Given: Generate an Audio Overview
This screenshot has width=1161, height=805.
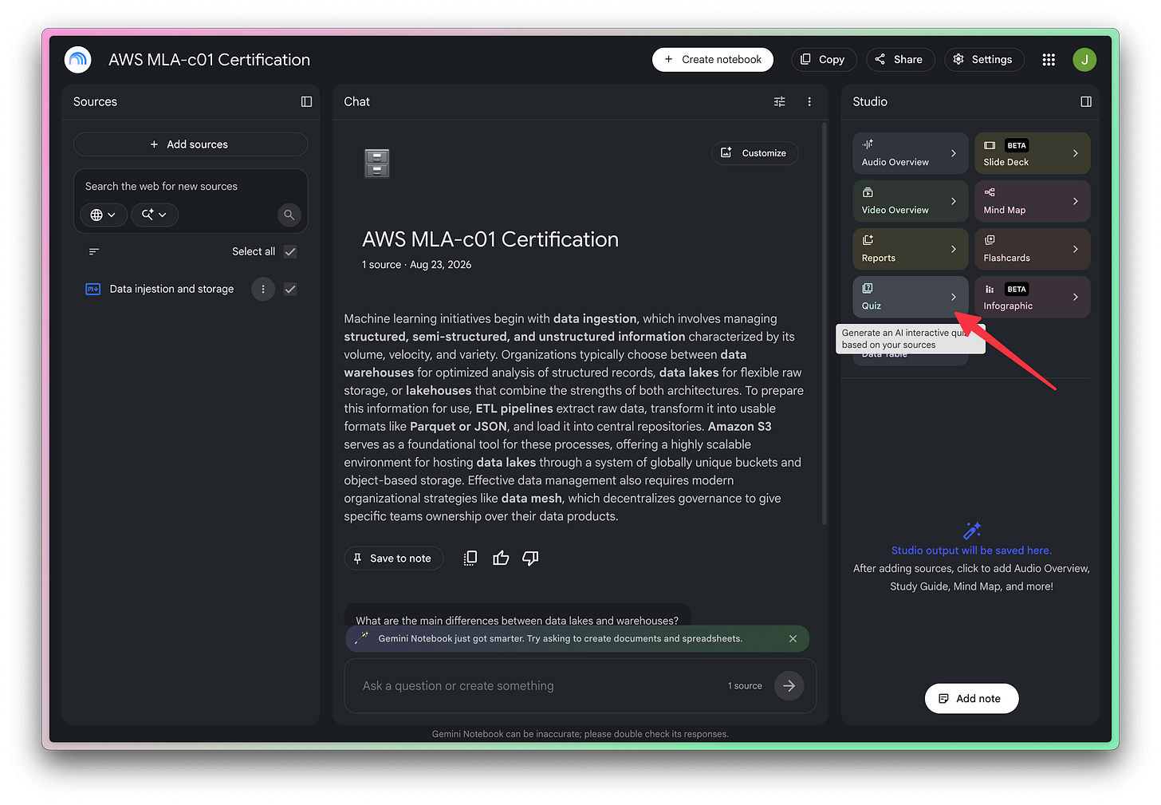Looking at the screenshot, I should 910,153.
